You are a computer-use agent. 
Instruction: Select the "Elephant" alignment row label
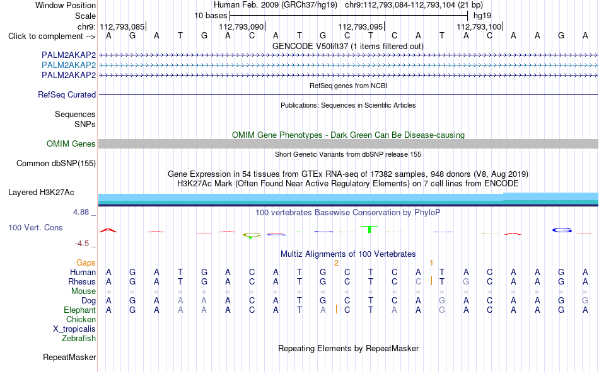tap(79, 310)
